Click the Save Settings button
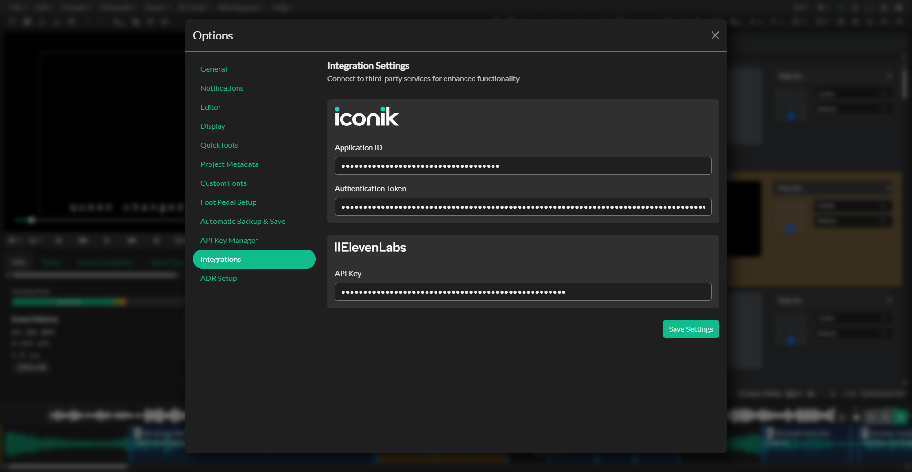This screenshot has width=912, height=472. (690, 329)
